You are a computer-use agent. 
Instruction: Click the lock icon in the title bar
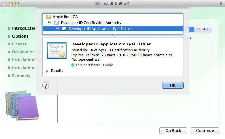click(x=220, y=3)
